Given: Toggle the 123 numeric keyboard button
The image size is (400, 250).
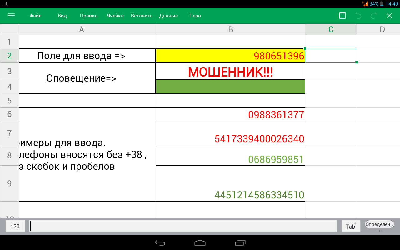Looking at the screenshot, I should point(15,227).
